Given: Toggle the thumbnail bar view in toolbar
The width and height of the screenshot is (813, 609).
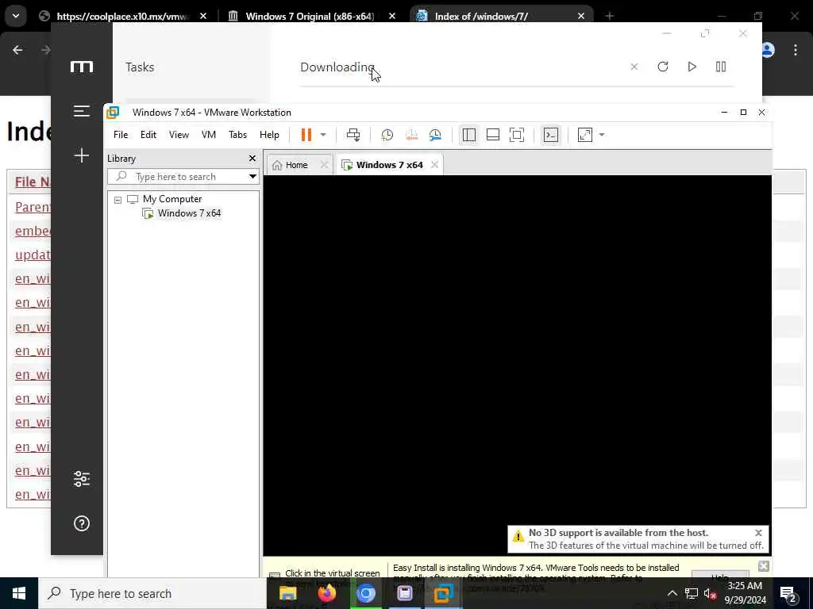Looking at the screenshot, I should 492,135.
